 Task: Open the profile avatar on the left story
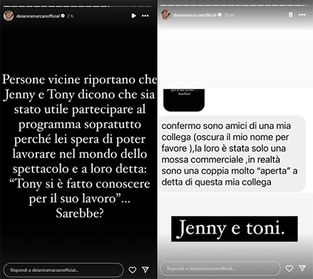(x=9, y=16)
